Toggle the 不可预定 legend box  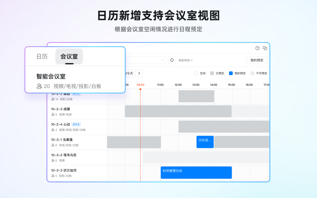252,73
